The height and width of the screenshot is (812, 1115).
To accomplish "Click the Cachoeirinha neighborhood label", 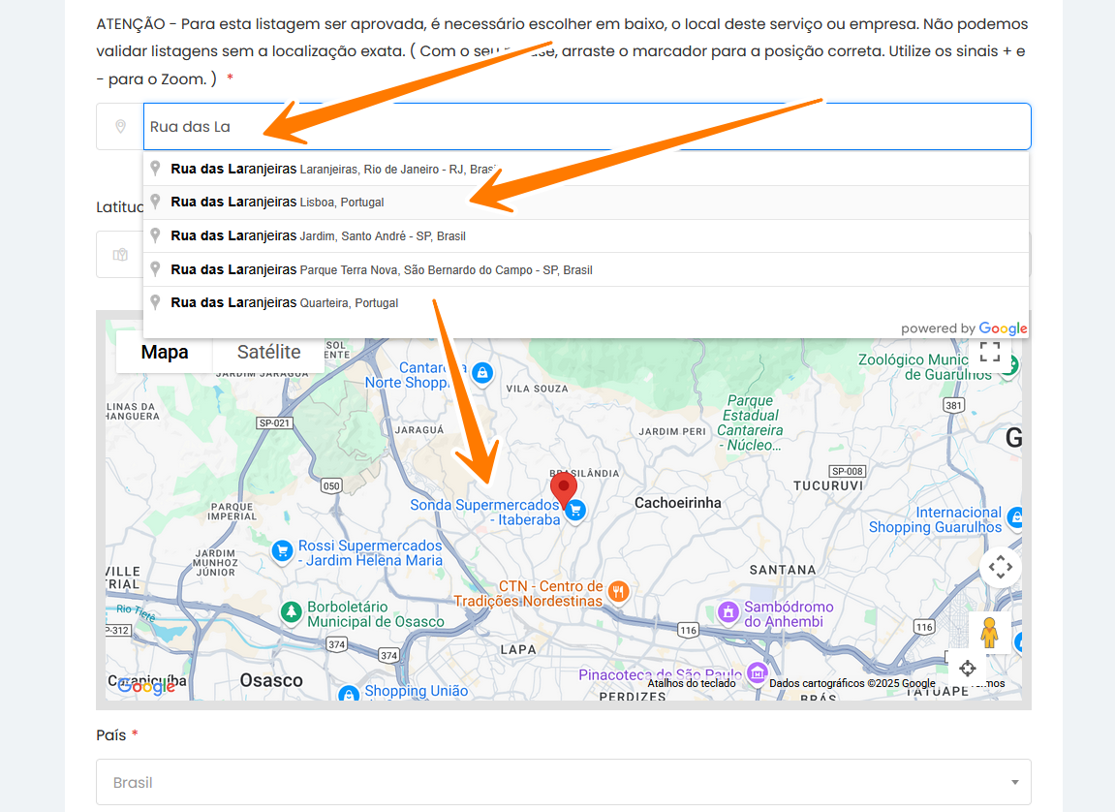I will [678, 503].
